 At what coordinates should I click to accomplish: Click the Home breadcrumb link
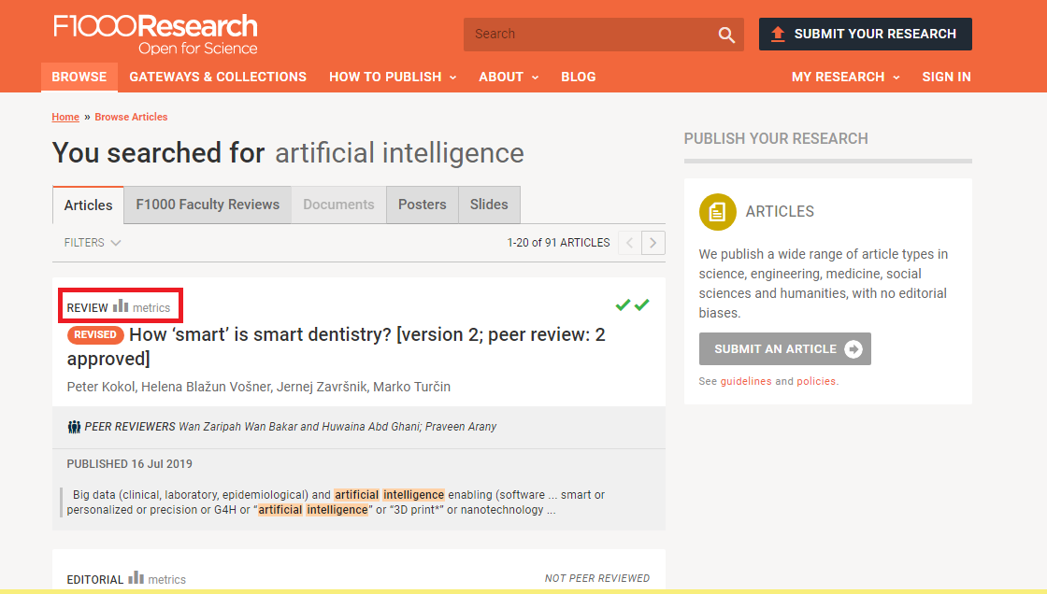click(x=65, y=118)
